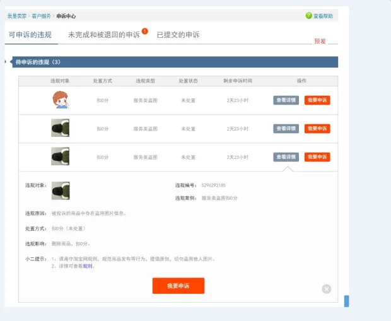The height and width of the screenshot is (321, 391).
Task: Click the cartoon avatar thumbnail in first row
Action: click(60, 100)
